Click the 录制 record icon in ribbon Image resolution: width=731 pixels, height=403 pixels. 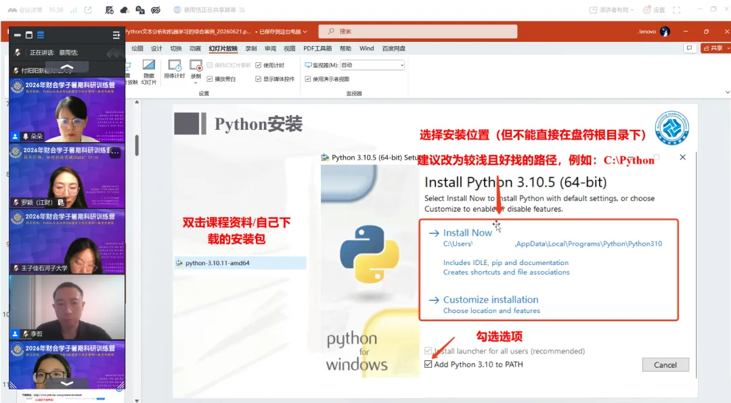tap(196, 66)
